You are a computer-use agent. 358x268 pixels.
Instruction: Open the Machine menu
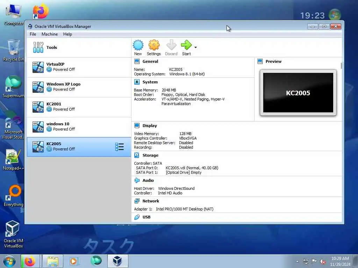pyautogui.click(x=50, y=34)
